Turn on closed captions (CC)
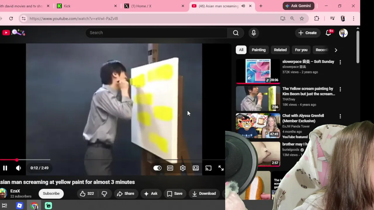This screenshot has height=210, width=374. [x=170, y=168]
